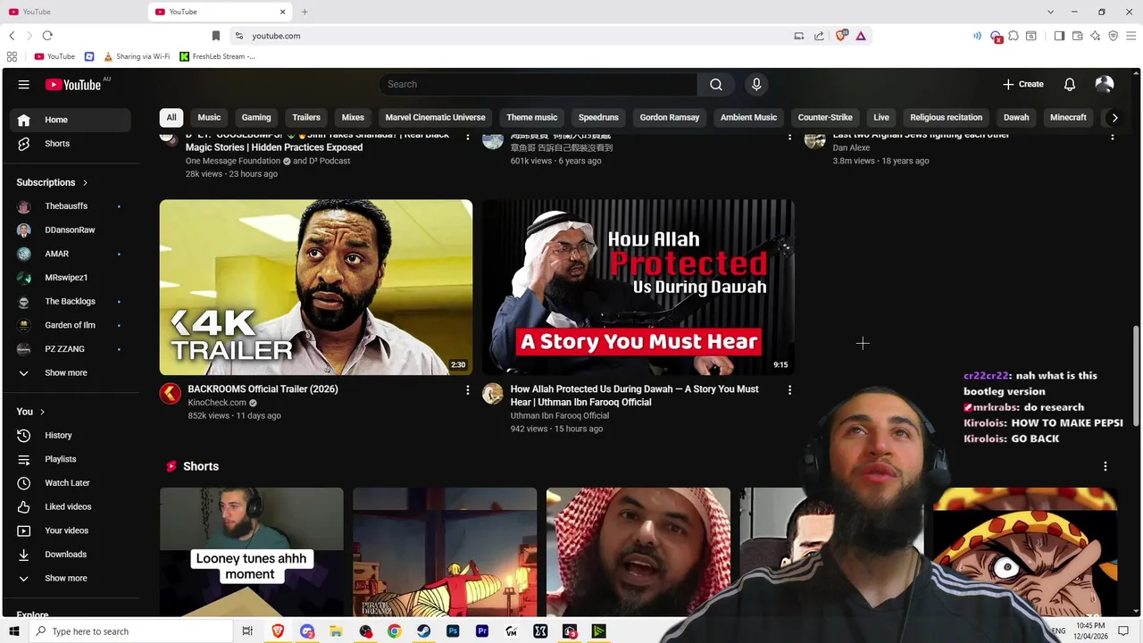Open Shorts in the sidebar
Viewport: 1143px width, 643px height.
(x=71, y=143)
